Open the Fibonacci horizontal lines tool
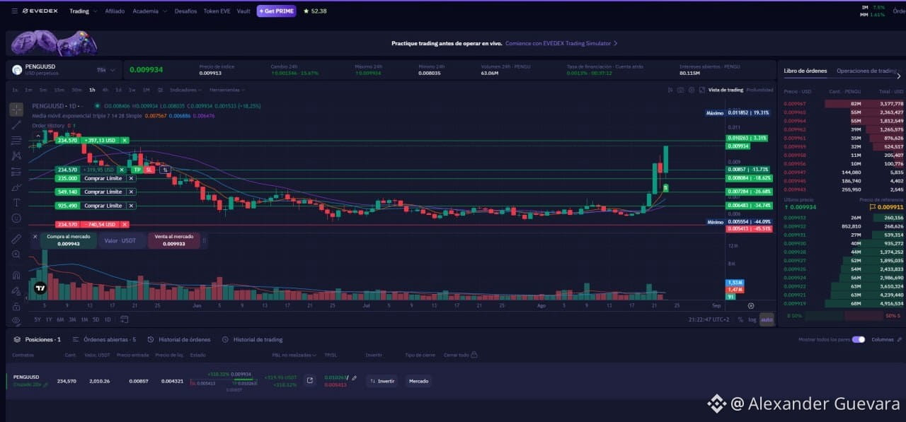The image size is (906, 422). pos(16,141)
